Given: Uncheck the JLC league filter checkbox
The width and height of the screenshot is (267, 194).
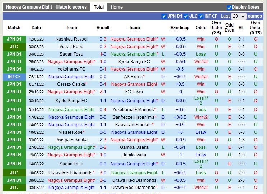Looking at the screenshot, I should [186, 16].
